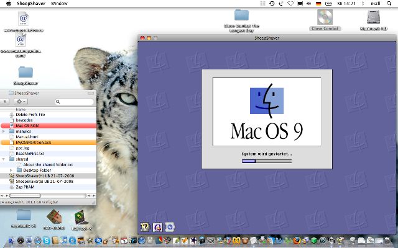Expand the Desktop Folder row
The width and height of the screenshot is (398, 248).
coord(11,170)
